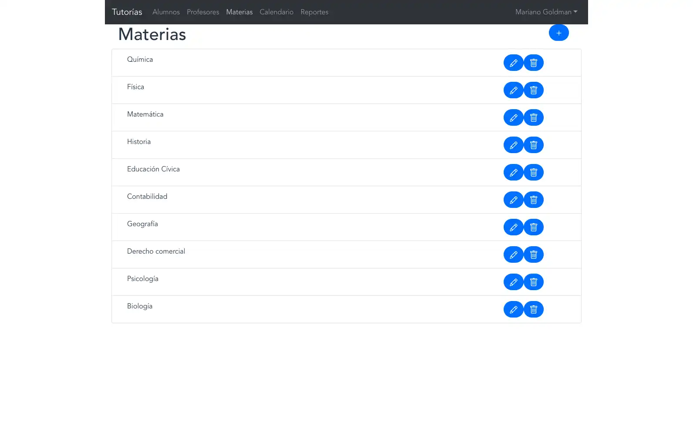Click the Educación Cívica row text
Viewport: 693px width, 425px height.
pos(153,169)
